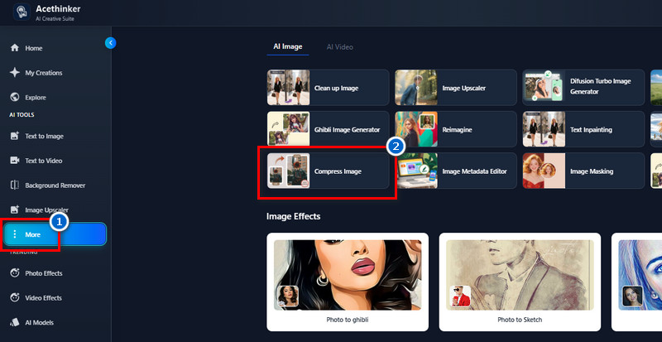The image size is (662, 342).
Task: Click the More three-dots icon
Action: 15,234
